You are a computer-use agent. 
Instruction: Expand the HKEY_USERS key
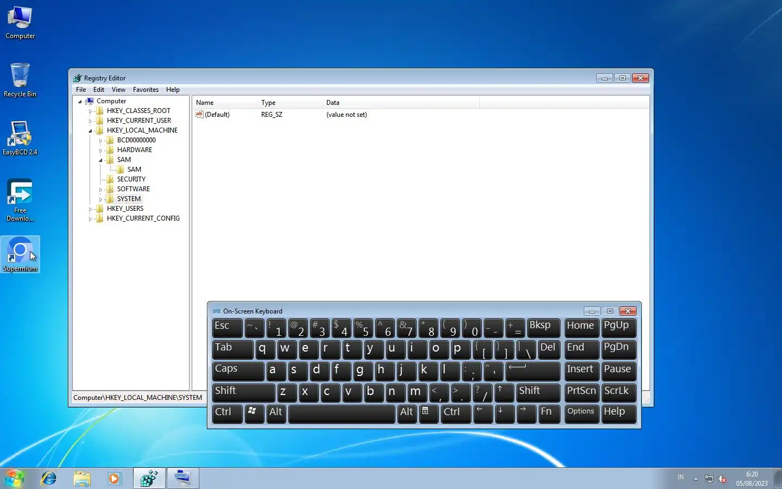click(90, 209)
